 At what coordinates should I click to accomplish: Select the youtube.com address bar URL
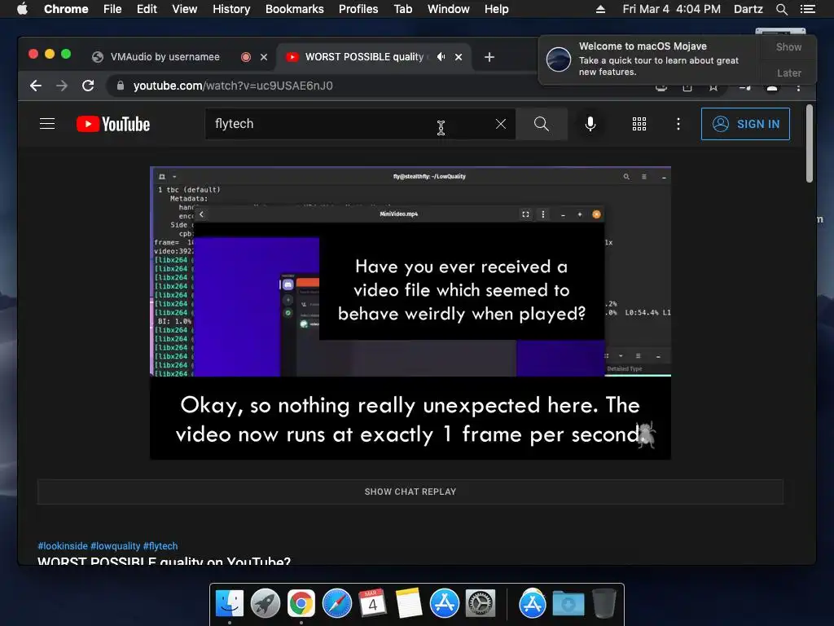[x=233, y=86]
